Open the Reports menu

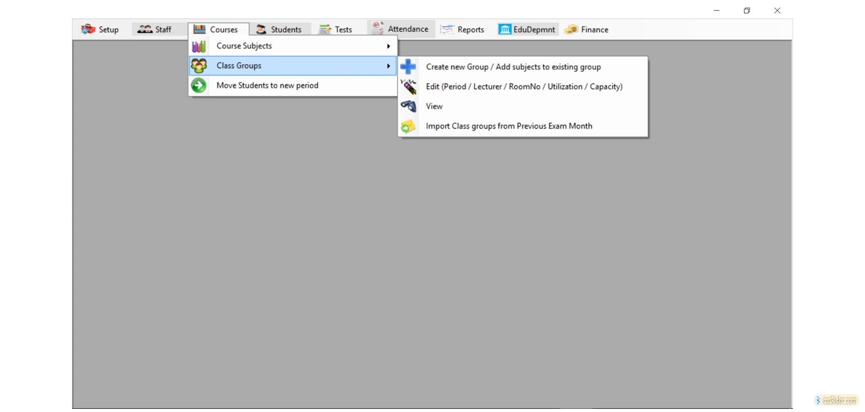(463, 29)
